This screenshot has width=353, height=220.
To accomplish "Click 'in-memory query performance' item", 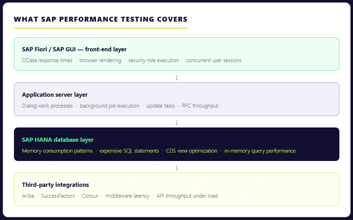I will pos(260,151).
